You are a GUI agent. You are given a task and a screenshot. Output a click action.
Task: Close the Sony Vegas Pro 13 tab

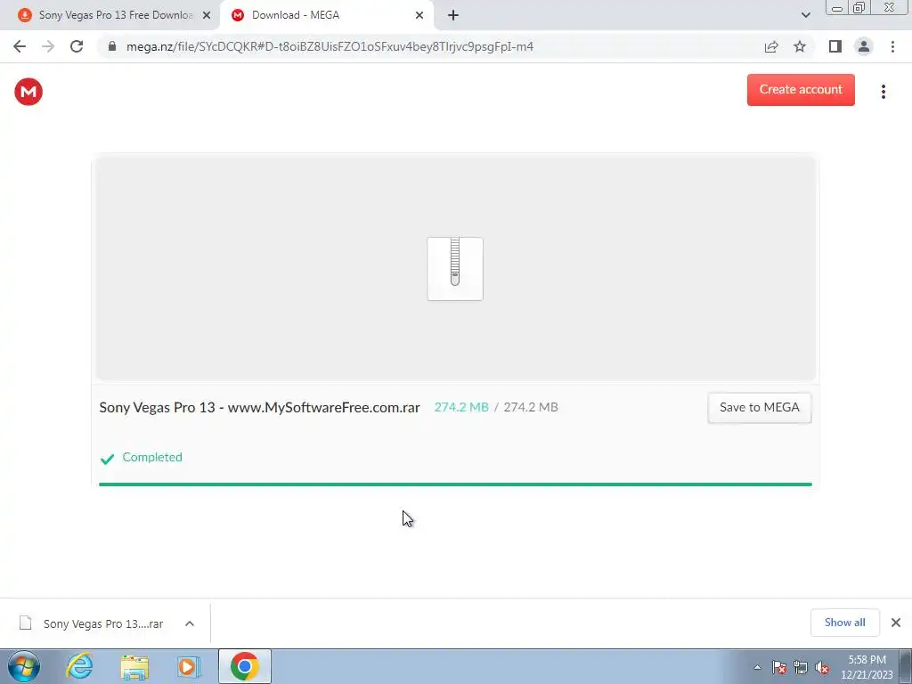(207, 15)
